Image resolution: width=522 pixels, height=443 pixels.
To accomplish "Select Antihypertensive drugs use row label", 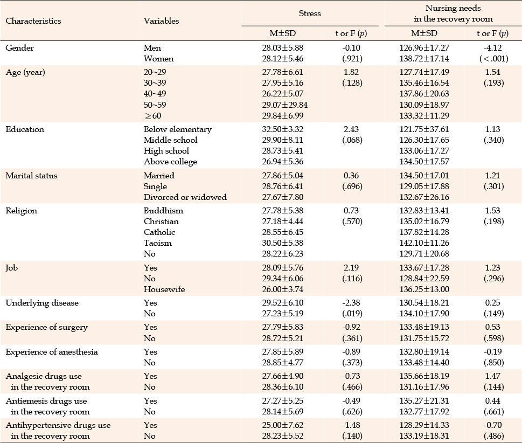I will [x=58, y=431].
